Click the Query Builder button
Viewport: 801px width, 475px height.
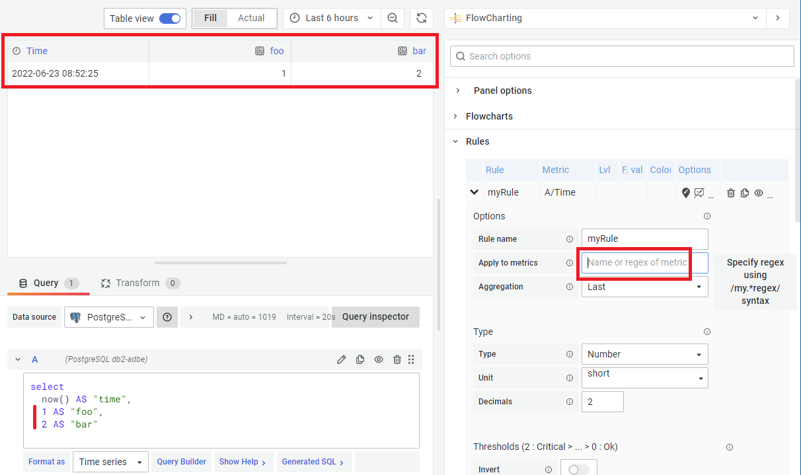(x=182, y=462)
